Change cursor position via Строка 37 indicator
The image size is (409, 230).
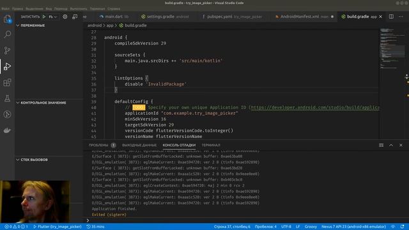[232, 227]
